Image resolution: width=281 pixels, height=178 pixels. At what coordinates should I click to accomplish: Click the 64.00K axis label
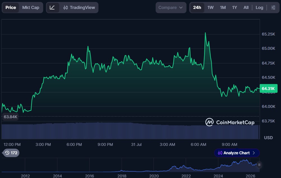268,106
